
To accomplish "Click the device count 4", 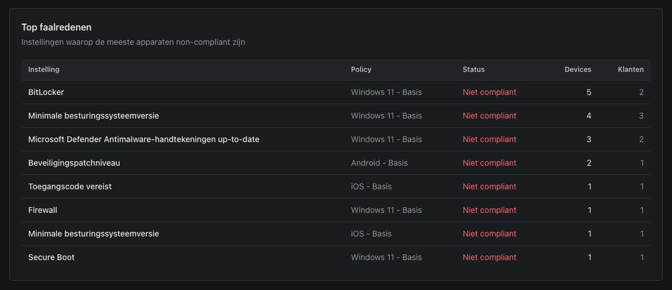I will [x=589, y=116].
